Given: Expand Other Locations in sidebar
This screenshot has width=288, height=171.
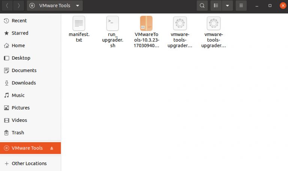Looking at the screenshot, I should point(29,163).
